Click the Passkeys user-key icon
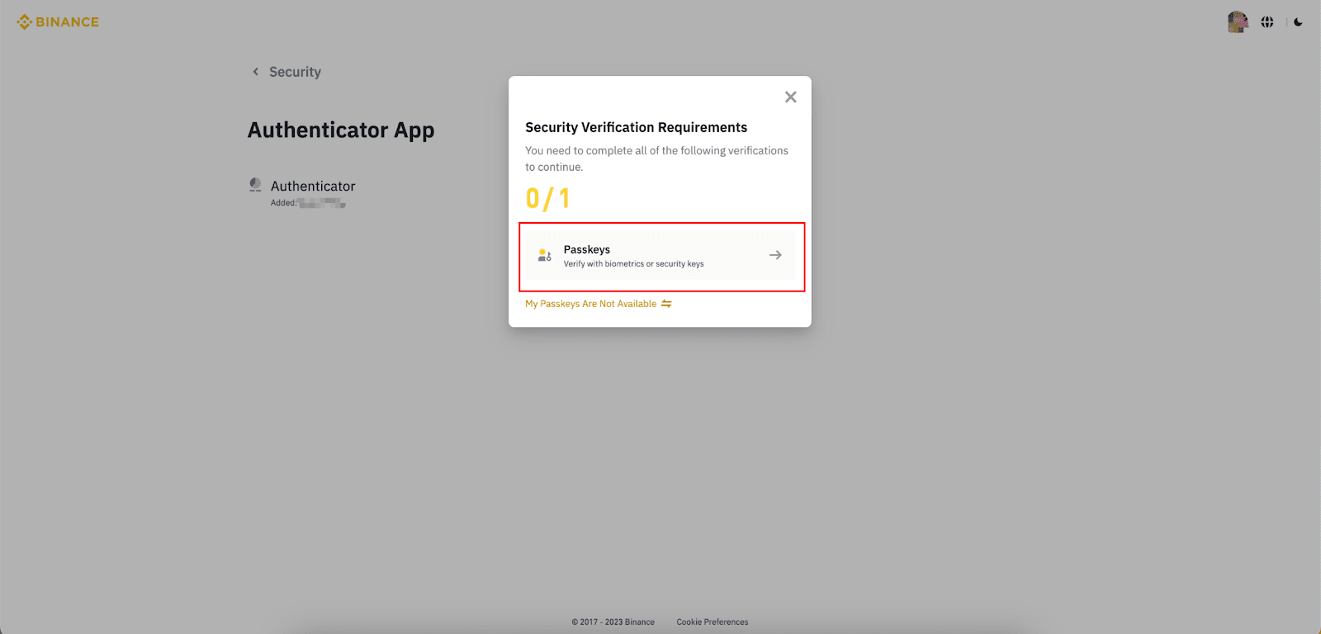Image resolution: width=1321 pixels, height=634 pixels. pyautogui.click(x=544, y=255)
